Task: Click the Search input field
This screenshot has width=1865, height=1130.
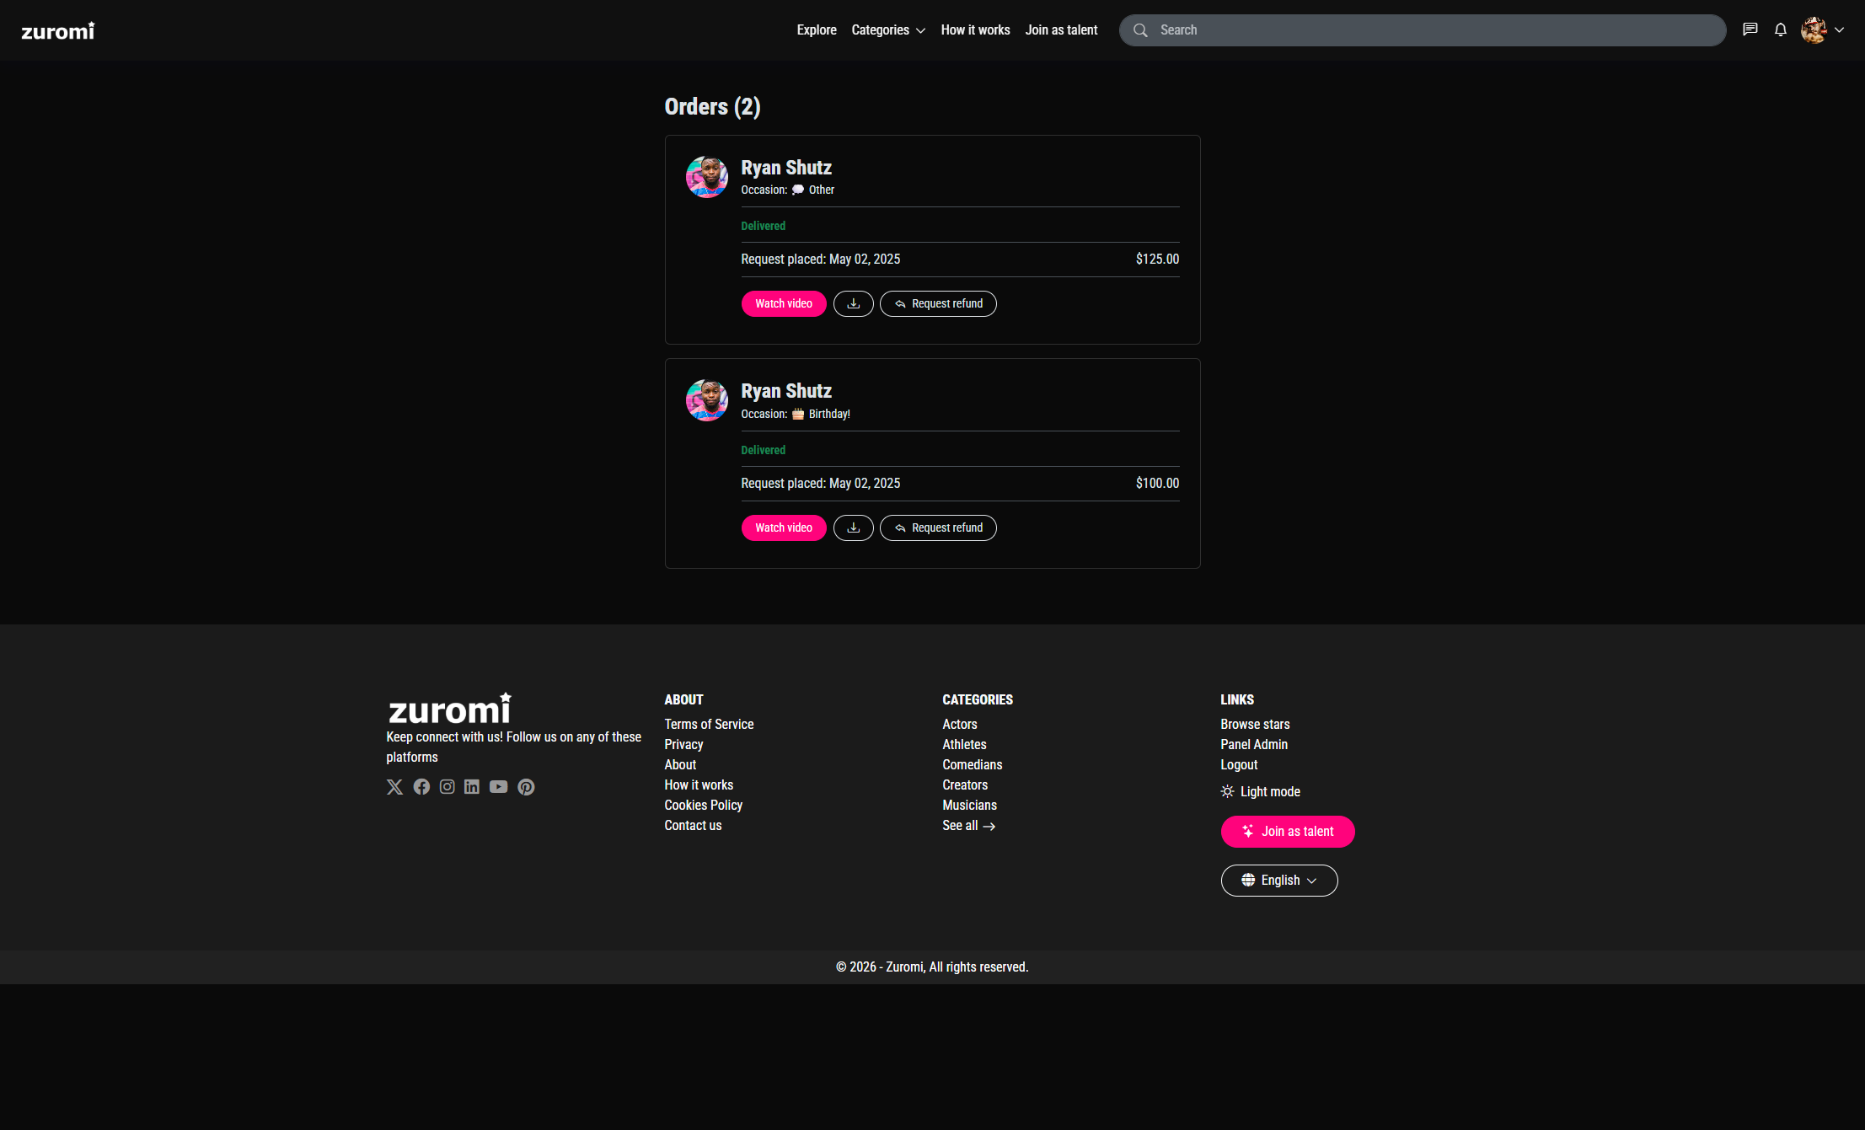Action: (1433, 30)
